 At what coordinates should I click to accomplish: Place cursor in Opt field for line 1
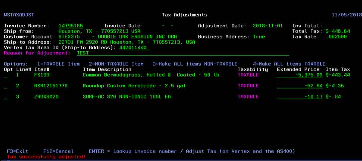[x=6, y=75]
